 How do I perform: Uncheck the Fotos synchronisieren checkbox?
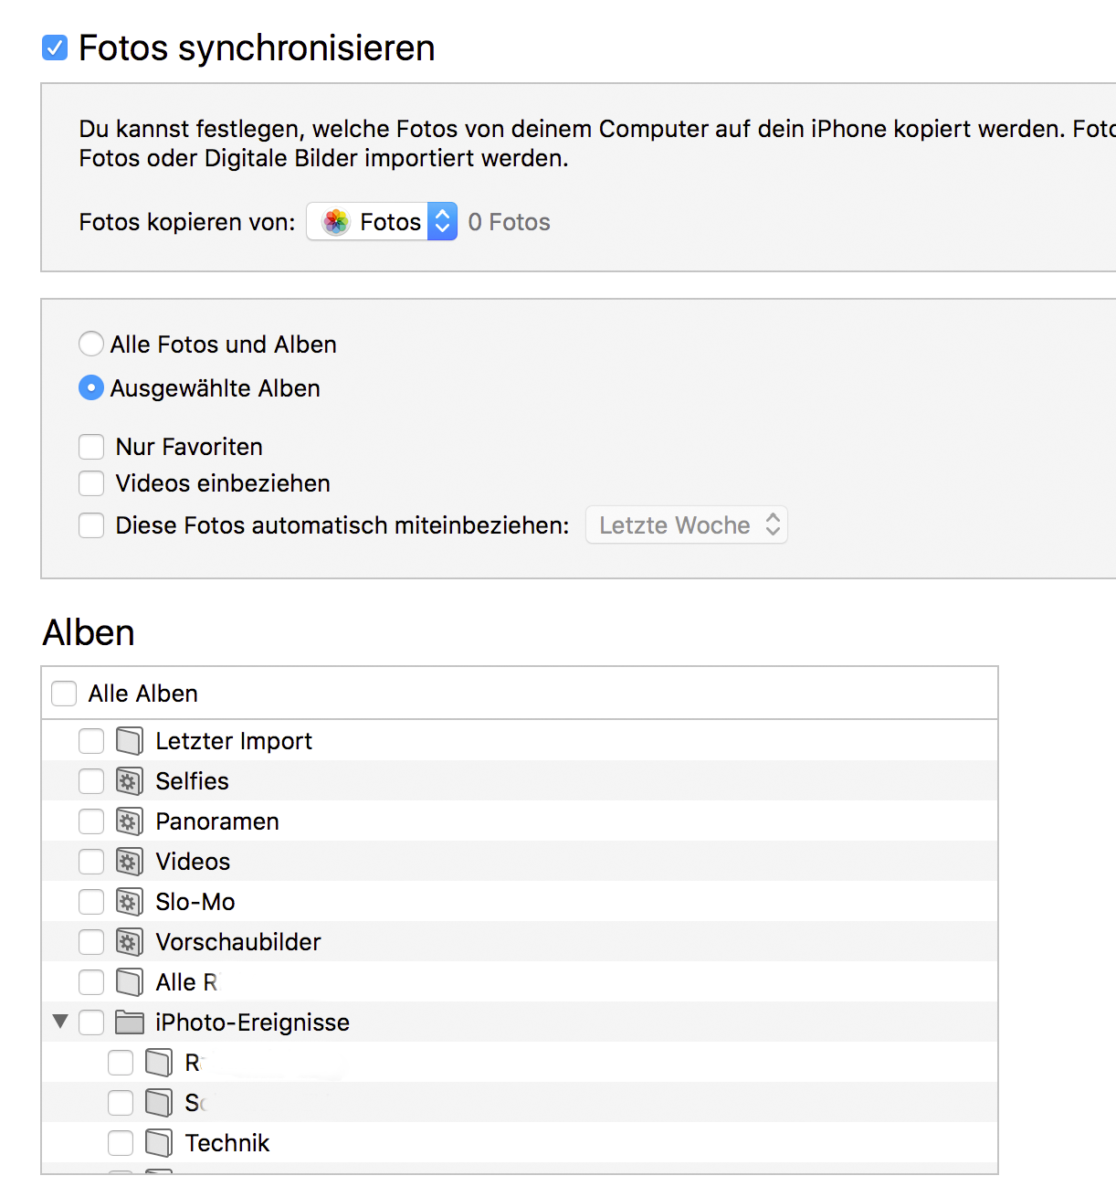pos(55,48)
